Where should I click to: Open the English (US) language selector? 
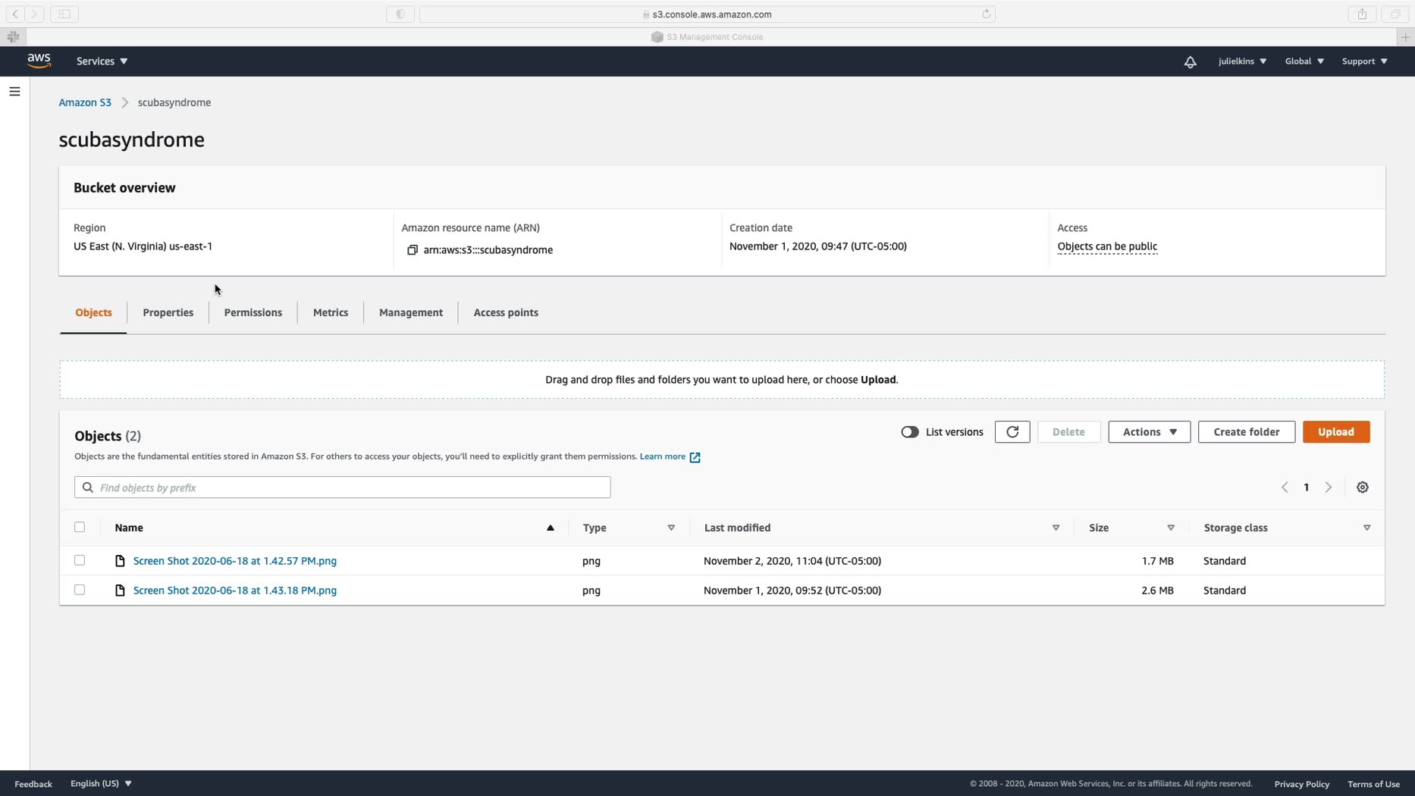(101, 783)
